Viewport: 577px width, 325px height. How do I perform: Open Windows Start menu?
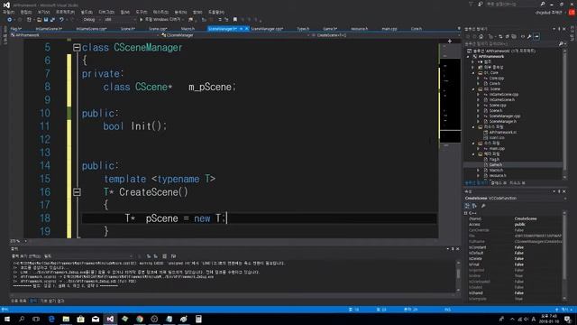(x=7, y=319)
